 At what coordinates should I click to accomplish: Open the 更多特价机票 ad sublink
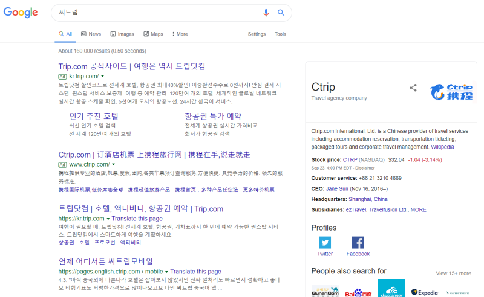tap(258, 190)
